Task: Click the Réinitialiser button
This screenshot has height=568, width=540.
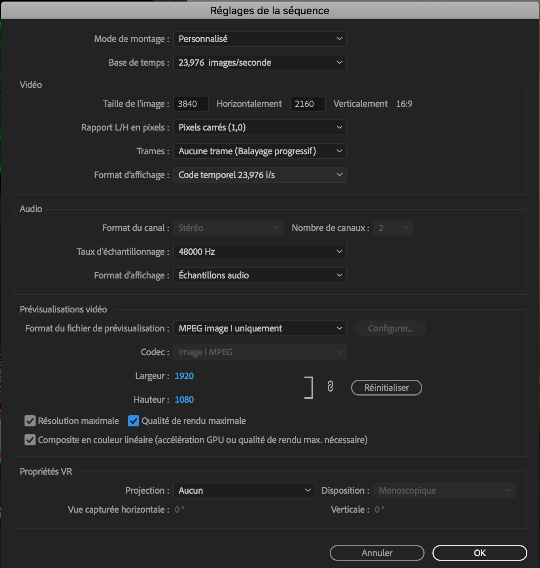Action: click(x=387, y=388)
